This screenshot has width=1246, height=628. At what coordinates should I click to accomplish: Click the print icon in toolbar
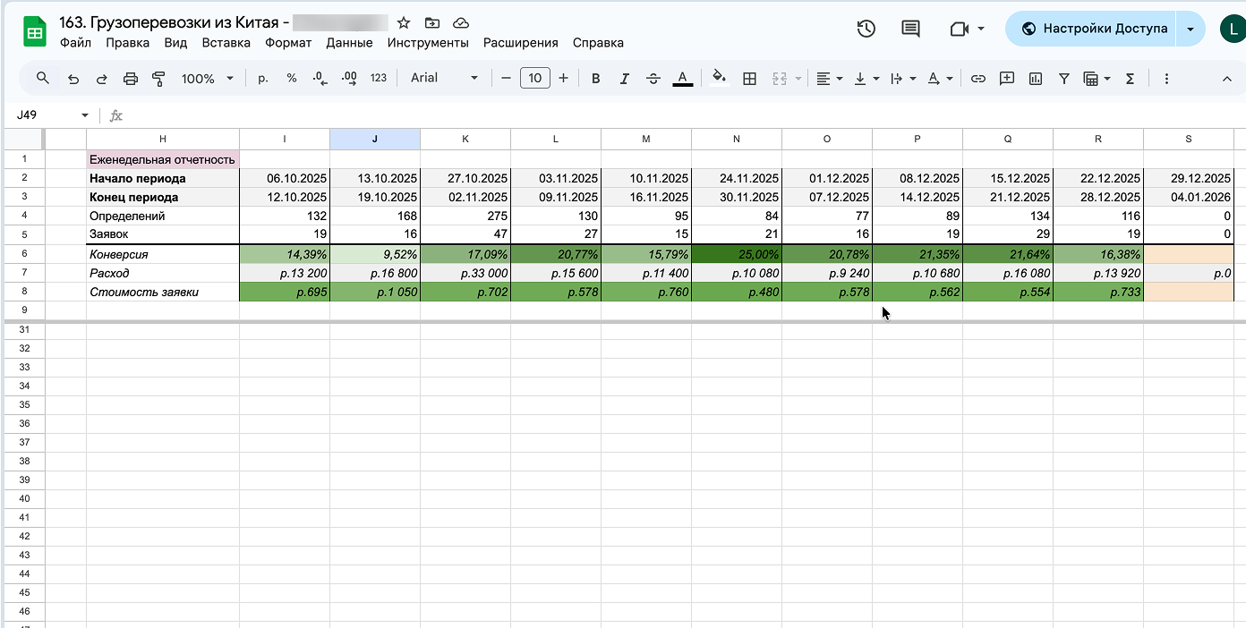click(131, 79)
